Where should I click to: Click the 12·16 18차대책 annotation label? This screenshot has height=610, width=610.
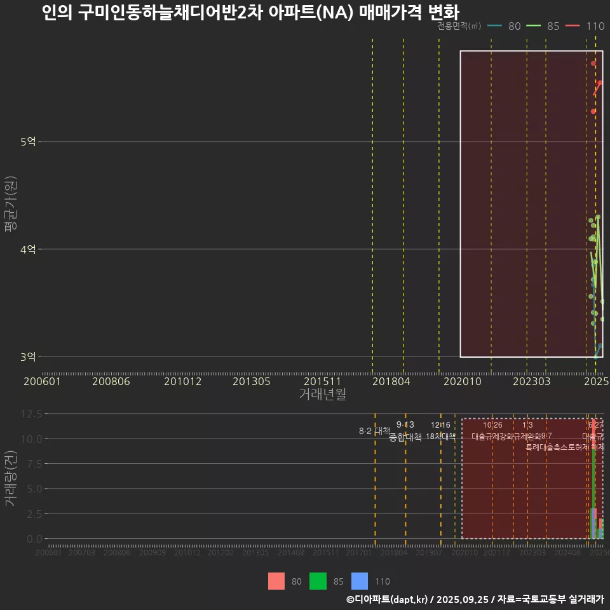click(x=441, y=431)
